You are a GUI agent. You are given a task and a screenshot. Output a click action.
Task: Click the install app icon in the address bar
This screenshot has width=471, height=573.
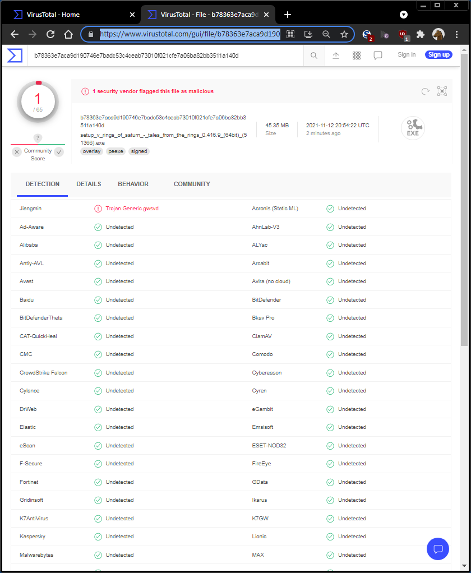point(308,34)
